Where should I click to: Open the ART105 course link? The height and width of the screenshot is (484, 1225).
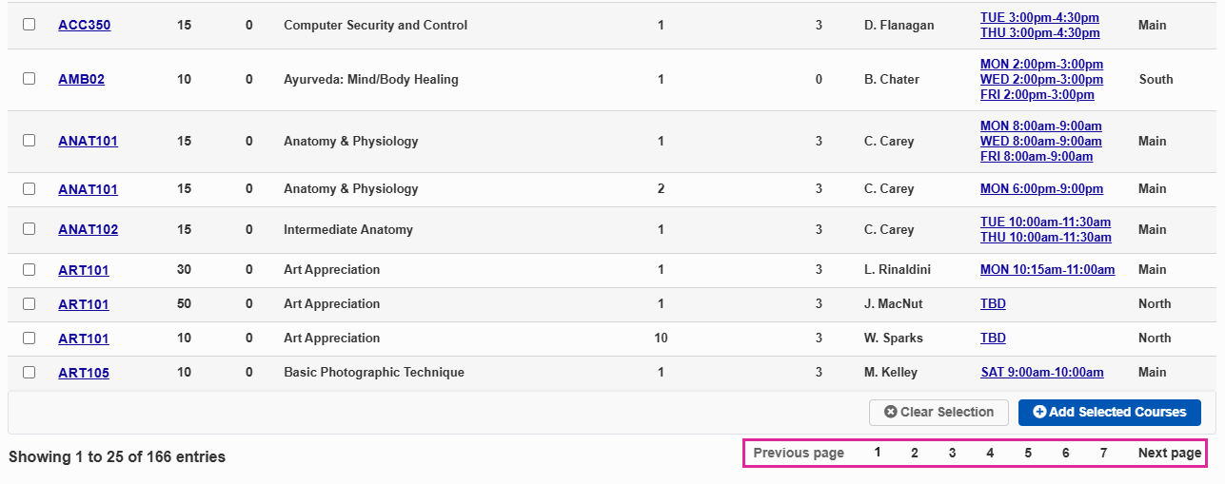click(83, 373)
